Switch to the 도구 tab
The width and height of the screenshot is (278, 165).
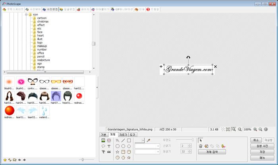pyautogui.click(x=132, y=135)
